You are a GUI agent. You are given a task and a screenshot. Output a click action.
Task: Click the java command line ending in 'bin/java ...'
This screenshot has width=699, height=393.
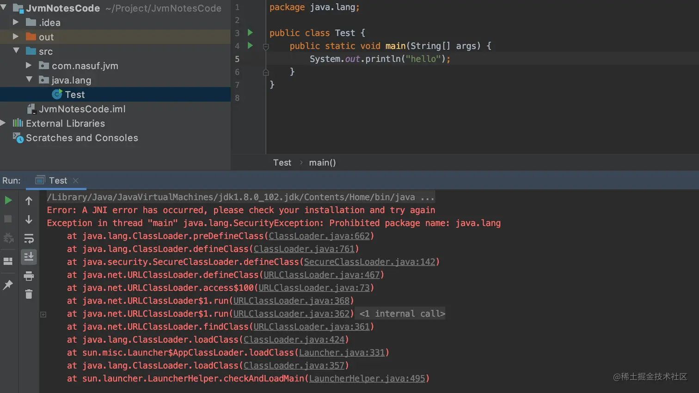point(240,197)
